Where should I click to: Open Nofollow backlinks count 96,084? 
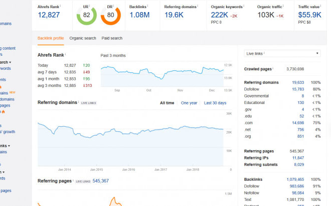tap(298, 193)
